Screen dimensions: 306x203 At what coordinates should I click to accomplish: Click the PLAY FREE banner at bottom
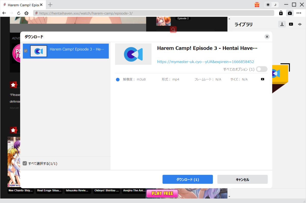pos(162,193)
